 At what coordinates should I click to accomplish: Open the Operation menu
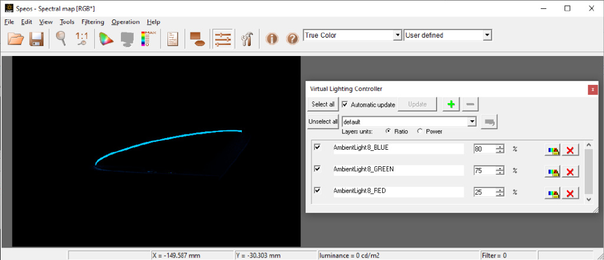[126, 22]
